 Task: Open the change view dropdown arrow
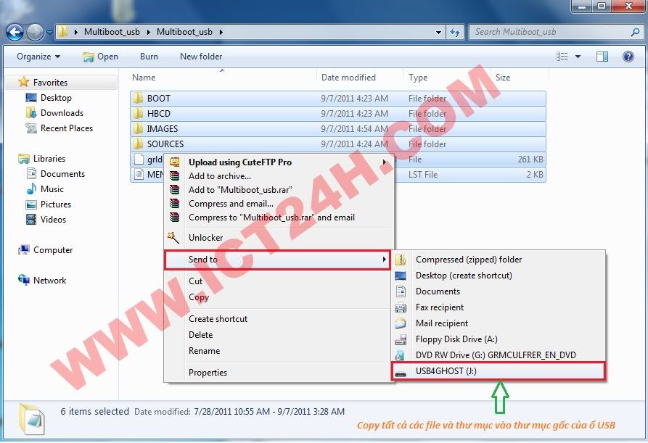[578, 57]
